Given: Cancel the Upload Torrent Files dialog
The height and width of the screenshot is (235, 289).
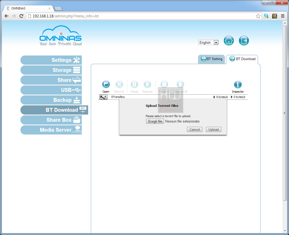Looking at the screenshot, I should click(195, 129).
